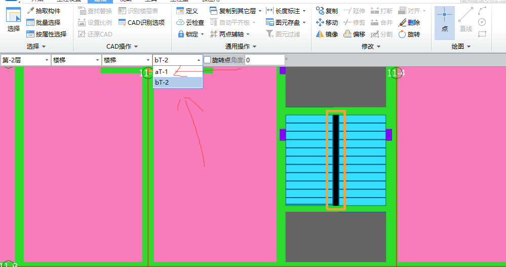Choose the 直线 line draw tool
The image size is (506, 267).
pos(465,20)
